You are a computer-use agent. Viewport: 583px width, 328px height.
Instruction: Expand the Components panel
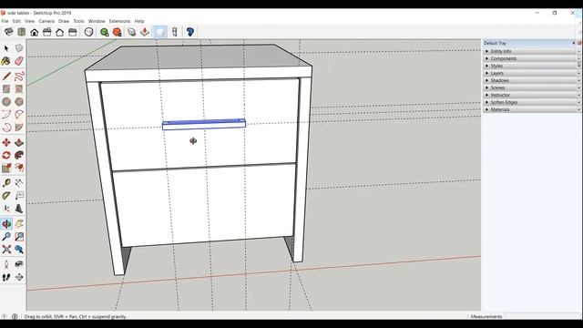click(x=532, y=58)
